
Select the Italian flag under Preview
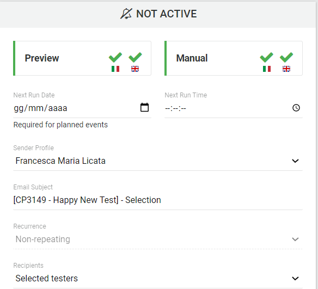click(115, 69)
